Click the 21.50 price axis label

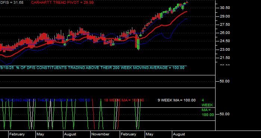[x=225, y=58]
